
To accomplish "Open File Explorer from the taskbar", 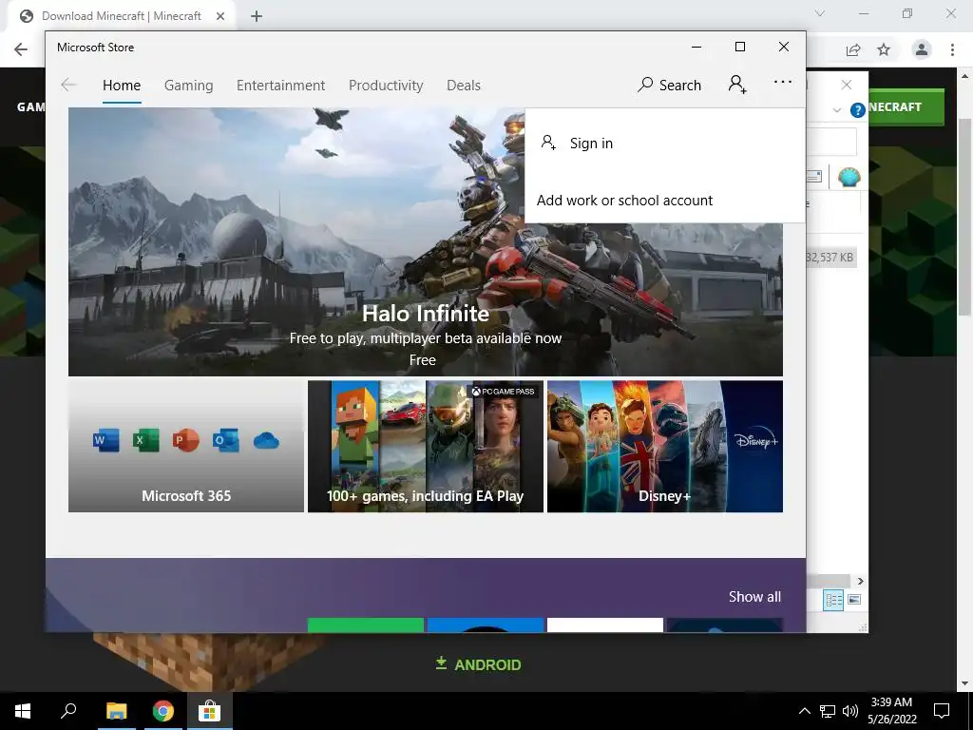I will [x=116, y=711].
